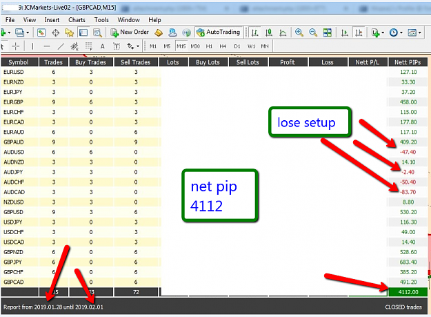Toggle chart shift button
Image resolution: width=431 pixels, height=317 pixels.
click(359, 32)
